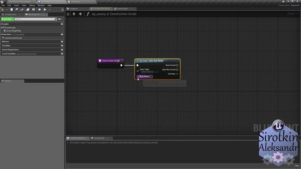301x169 pixels.
Task: Collapse the Functions section
Action: click(1, 34)
